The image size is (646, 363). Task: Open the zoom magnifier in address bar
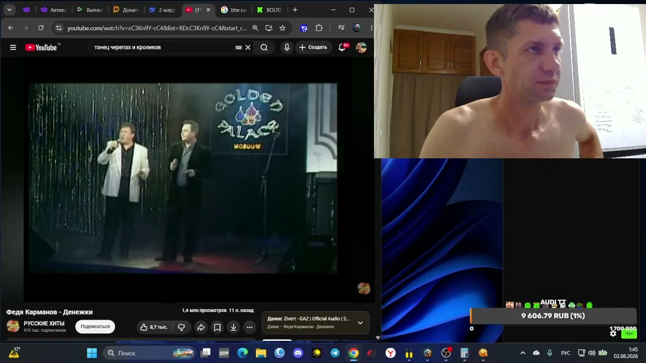click(x=255, y=28)
